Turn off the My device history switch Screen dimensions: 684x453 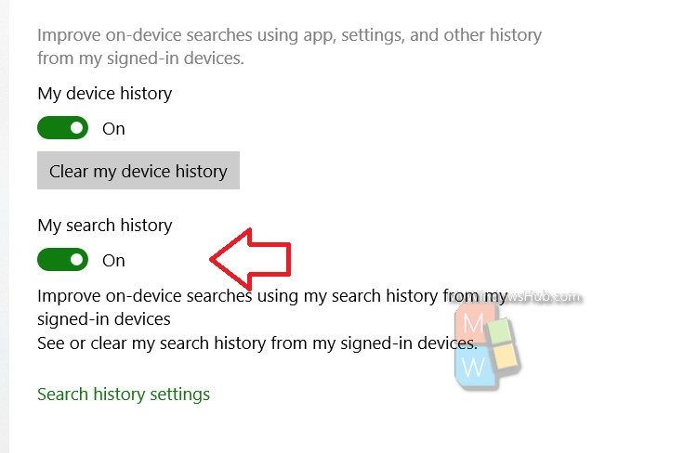coord(63,127)
